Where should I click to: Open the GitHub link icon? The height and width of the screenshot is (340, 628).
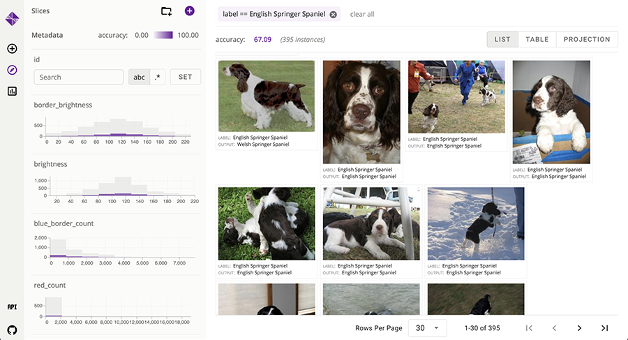12,329
